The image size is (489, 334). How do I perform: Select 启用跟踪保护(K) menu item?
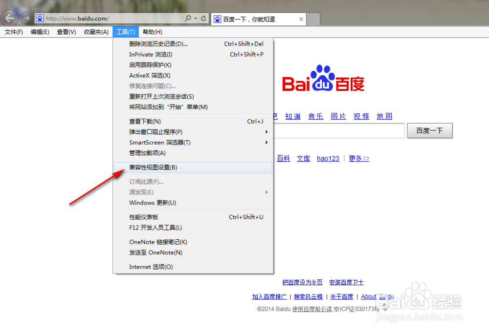click(x=193, y=65)
